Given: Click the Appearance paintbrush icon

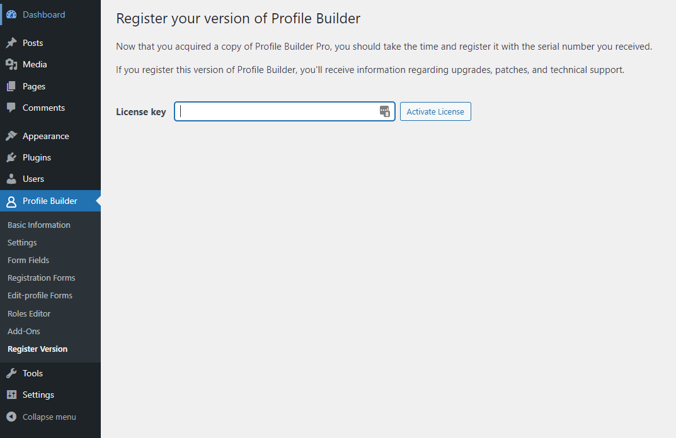Looking at the screenshot, I should point(11,136).
